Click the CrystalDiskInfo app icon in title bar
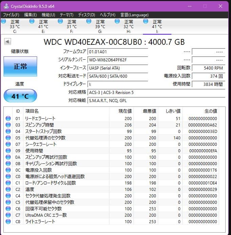The width and height of the screenshot is (231, 235). pos(6,6)
